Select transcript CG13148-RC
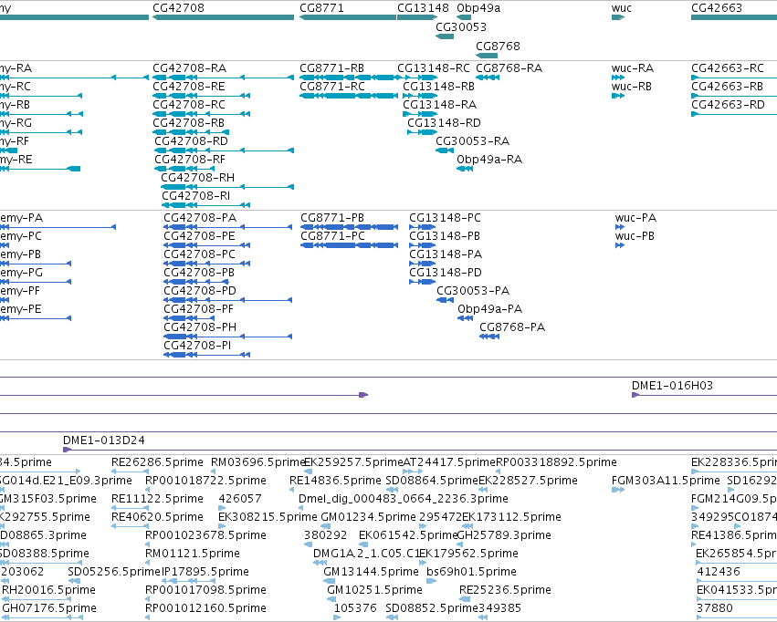The height and width of the screenshot is (622, 777). tap(417, 78)
